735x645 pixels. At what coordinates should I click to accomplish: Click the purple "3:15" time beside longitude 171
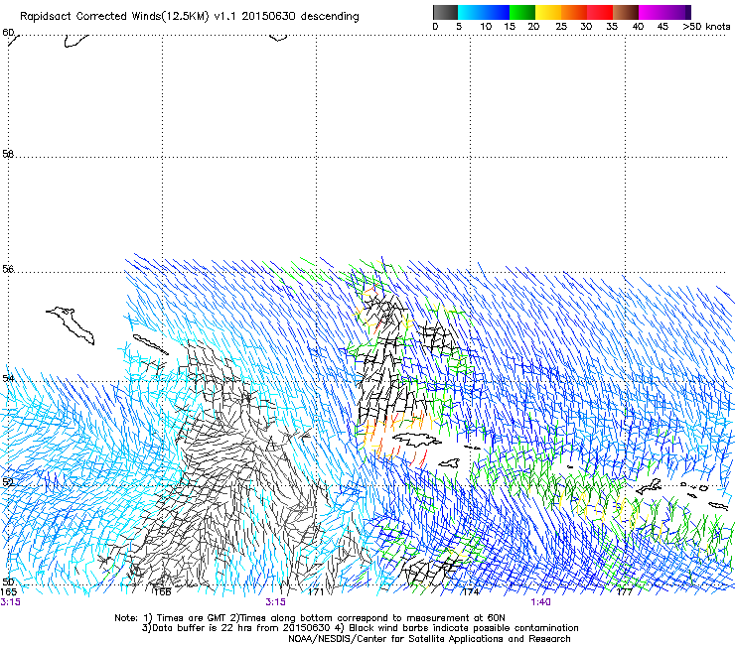pyautogui.click(x=275, y=602)
